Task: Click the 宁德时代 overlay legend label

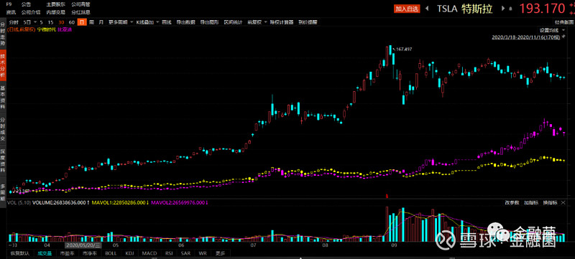Action: tap(47, 29)
